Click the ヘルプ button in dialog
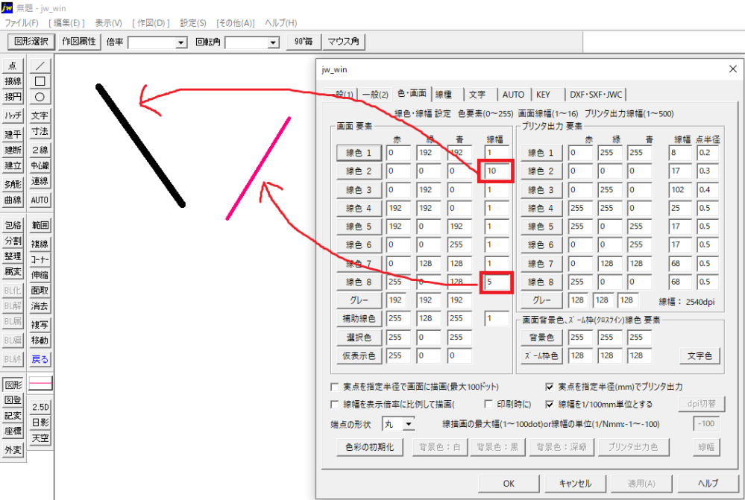This screenshot has width=745, height=500. tap(708, 484)
